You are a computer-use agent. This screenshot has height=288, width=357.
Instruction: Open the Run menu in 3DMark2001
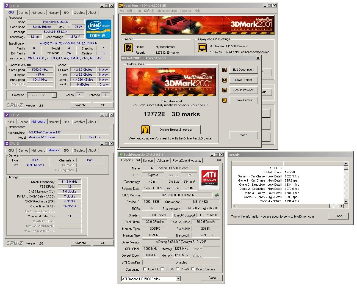tap(138, 11)
